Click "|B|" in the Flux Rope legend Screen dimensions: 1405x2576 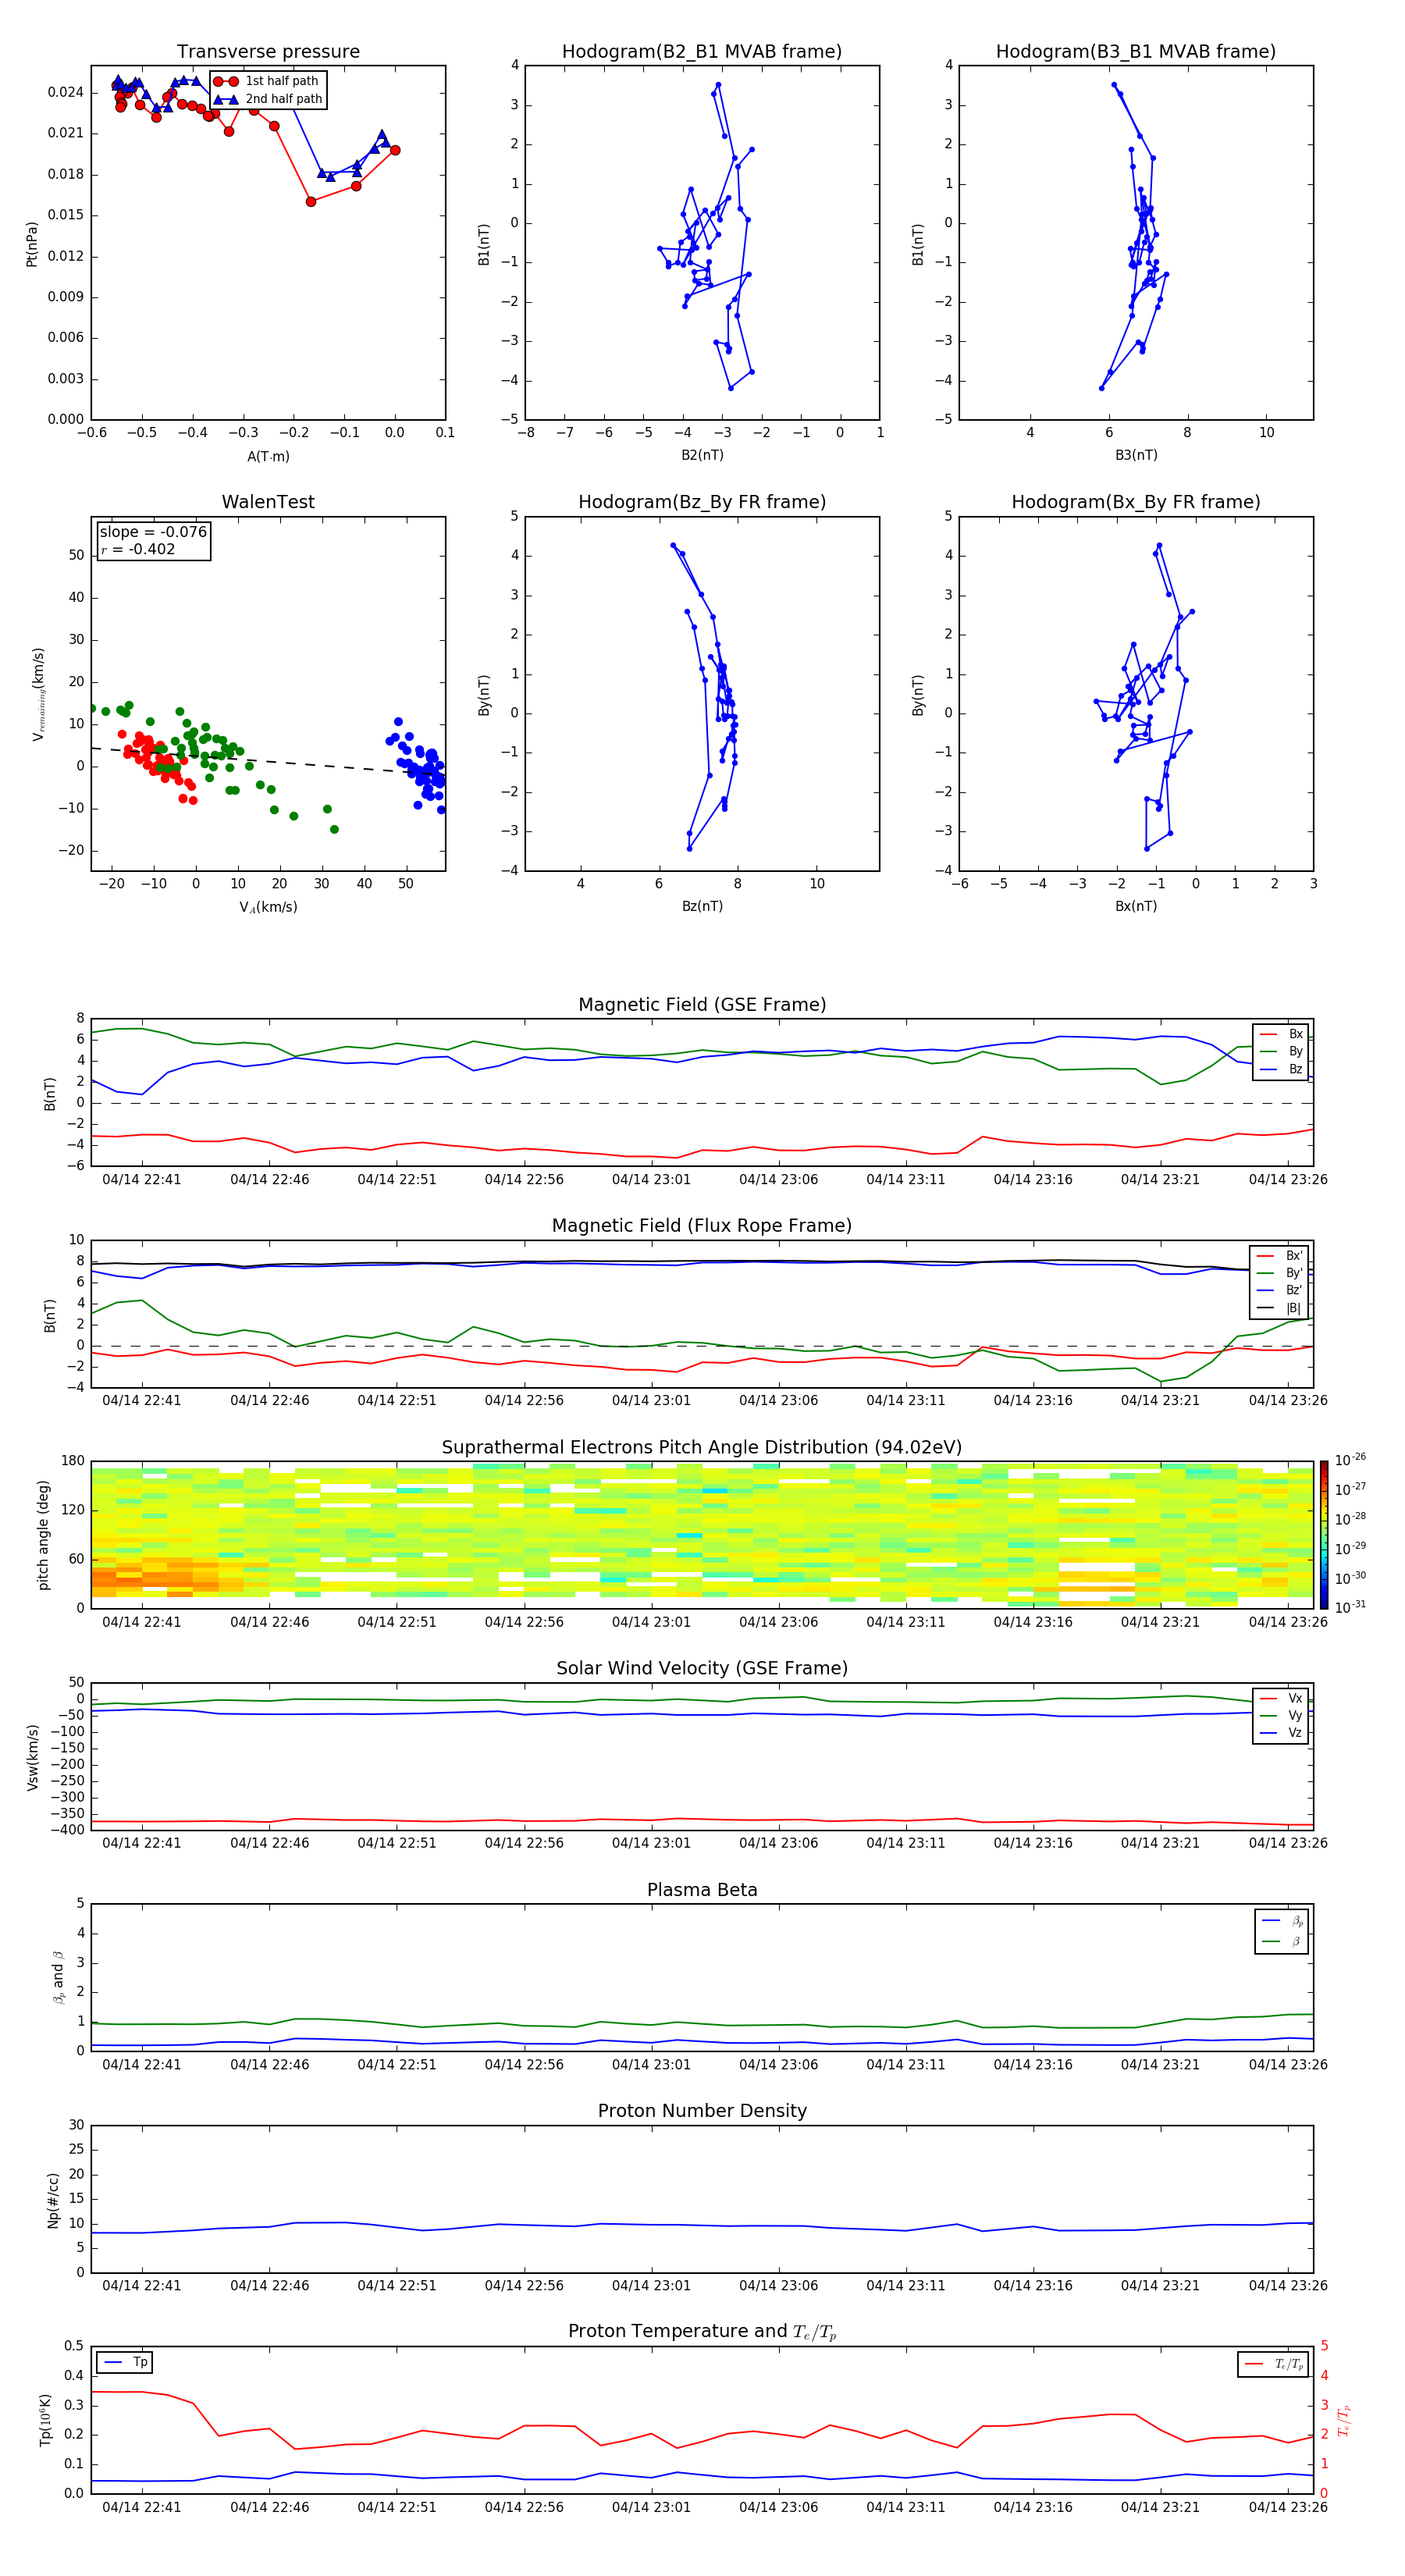click(x=1280, y=1308)
